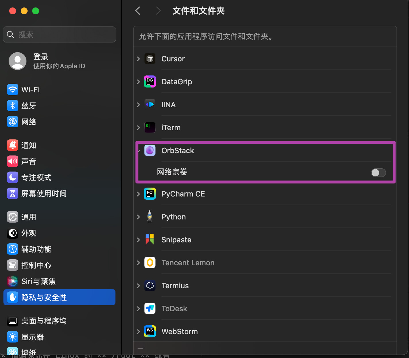Screen dimensions: 409x358
Task: Click the Cursor app icon
Action: coord(150,59)
